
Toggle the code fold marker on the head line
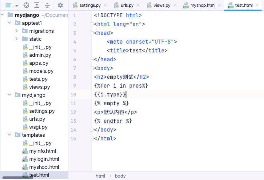[x=92, y=33]
